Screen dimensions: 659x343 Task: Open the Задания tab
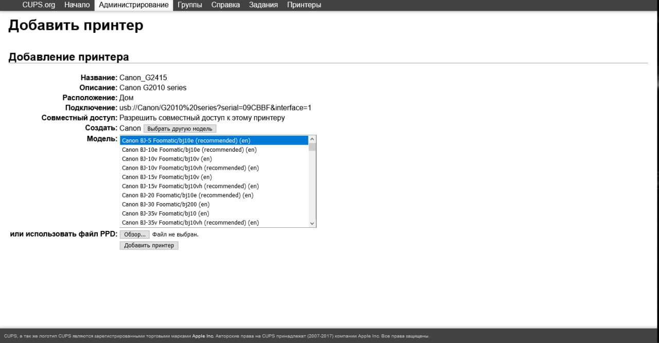[x=264, y=5]
